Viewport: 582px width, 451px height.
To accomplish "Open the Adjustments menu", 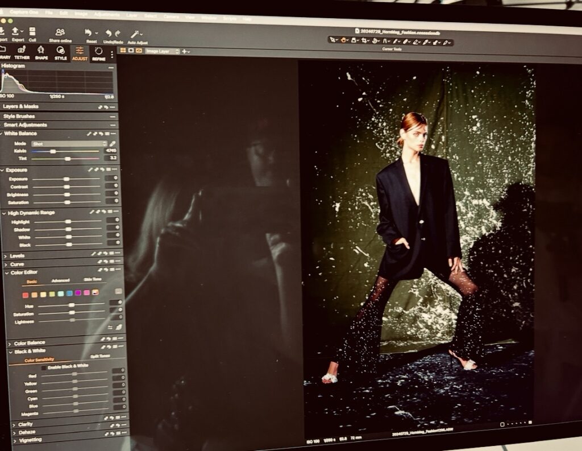I will click(107, 14).
